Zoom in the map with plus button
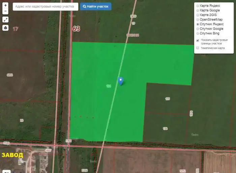The width and height of the screenshot is (236, 173). (5, 5)
